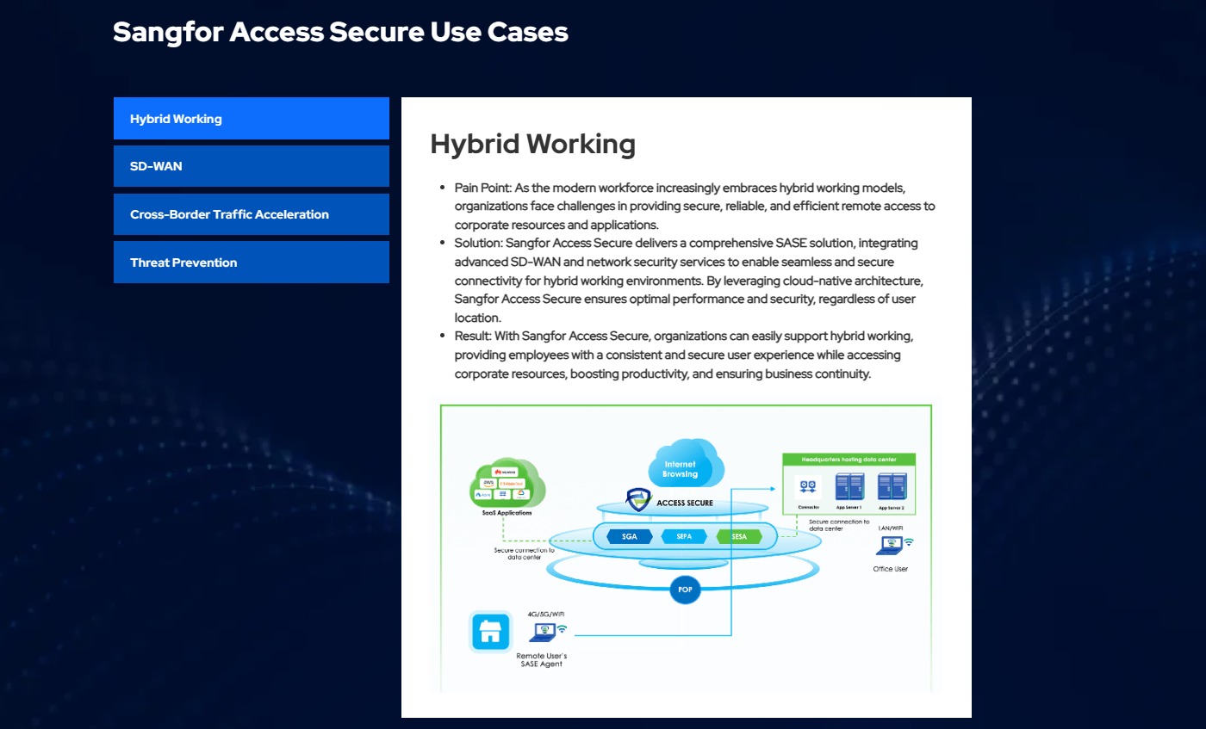Click the 'ACCESS SECURE' diagram text
This screenshot has height=729, width=1206.
(x=685, y=503)
